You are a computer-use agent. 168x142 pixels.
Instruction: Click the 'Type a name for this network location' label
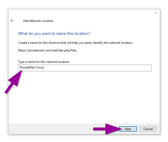44,62
